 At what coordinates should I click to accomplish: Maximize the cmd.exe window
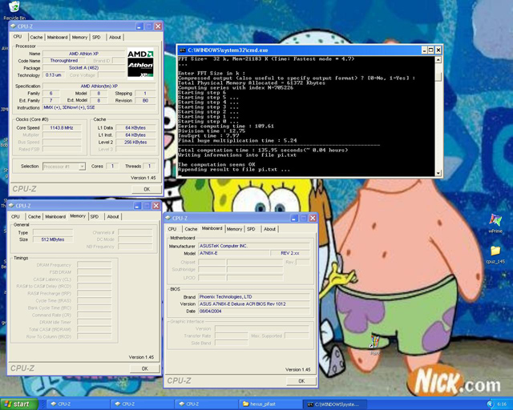pos(431,50)
